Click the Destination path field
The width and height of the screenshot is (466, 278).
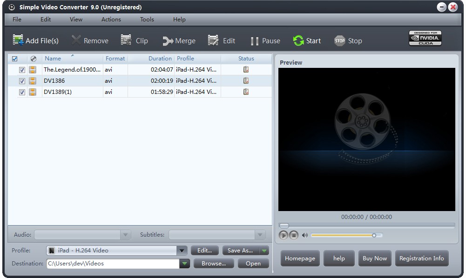coord(113,264)
